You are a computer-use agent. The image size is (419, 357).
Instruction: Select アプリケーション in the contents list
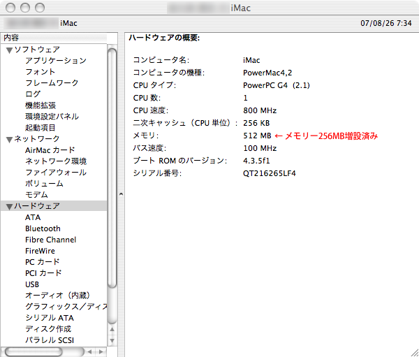56,61
